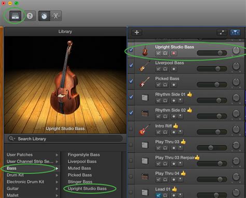
Task: Uncheck the Liverpool Bass track checkbox
Action: pyautogui.click(x=131, y=65)
